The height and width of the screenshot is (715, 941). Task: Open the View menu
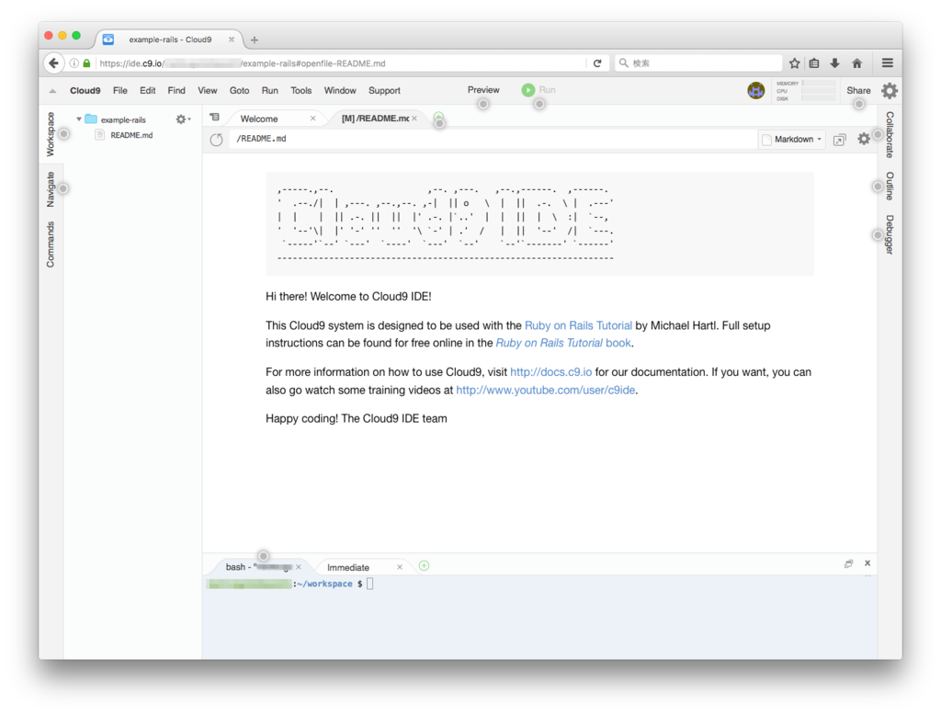207,91
